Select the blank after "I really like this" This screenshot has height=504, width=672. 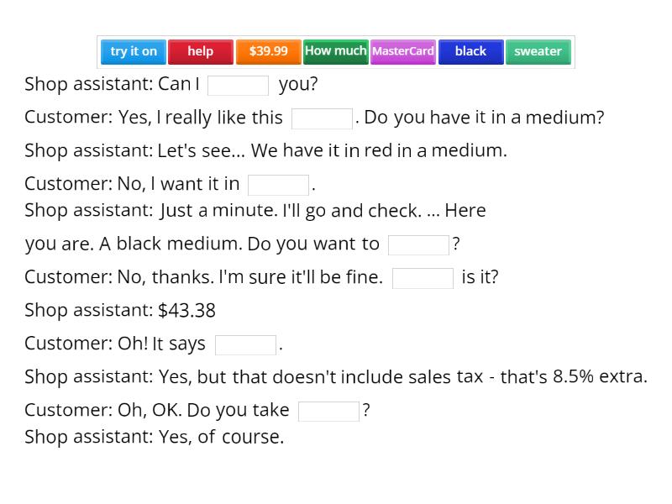click(323, 118)
